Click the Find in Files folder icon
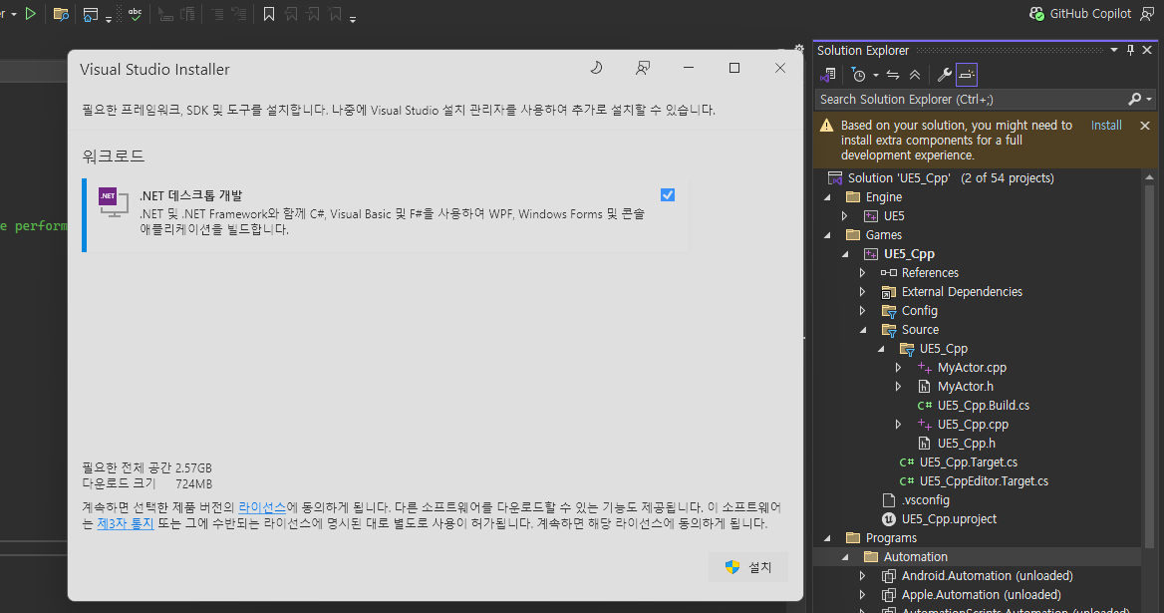The height and width of the screenshot is (613, 1164). (x=61, y=14)
